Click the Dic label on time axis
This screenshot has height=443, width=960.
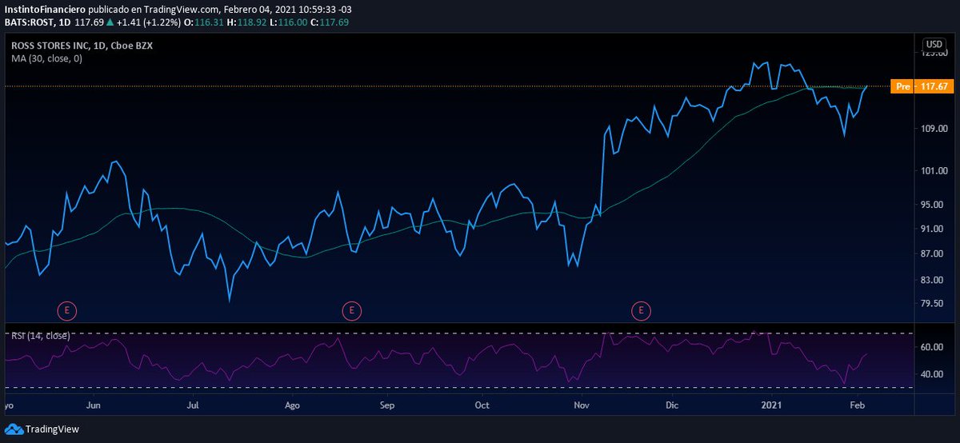[x=671, y=405]
